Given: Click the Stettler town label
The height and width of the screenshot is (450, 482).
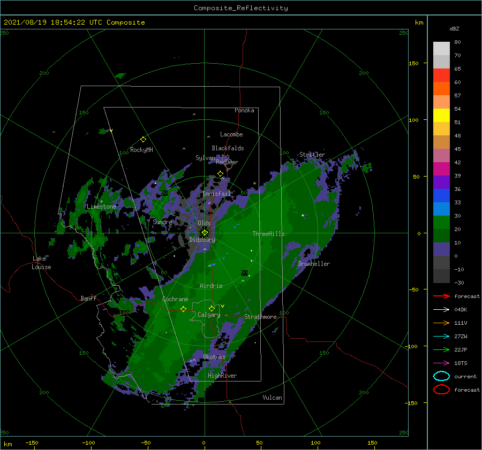Looking at the screenshot, I should (x=312, y=155).
